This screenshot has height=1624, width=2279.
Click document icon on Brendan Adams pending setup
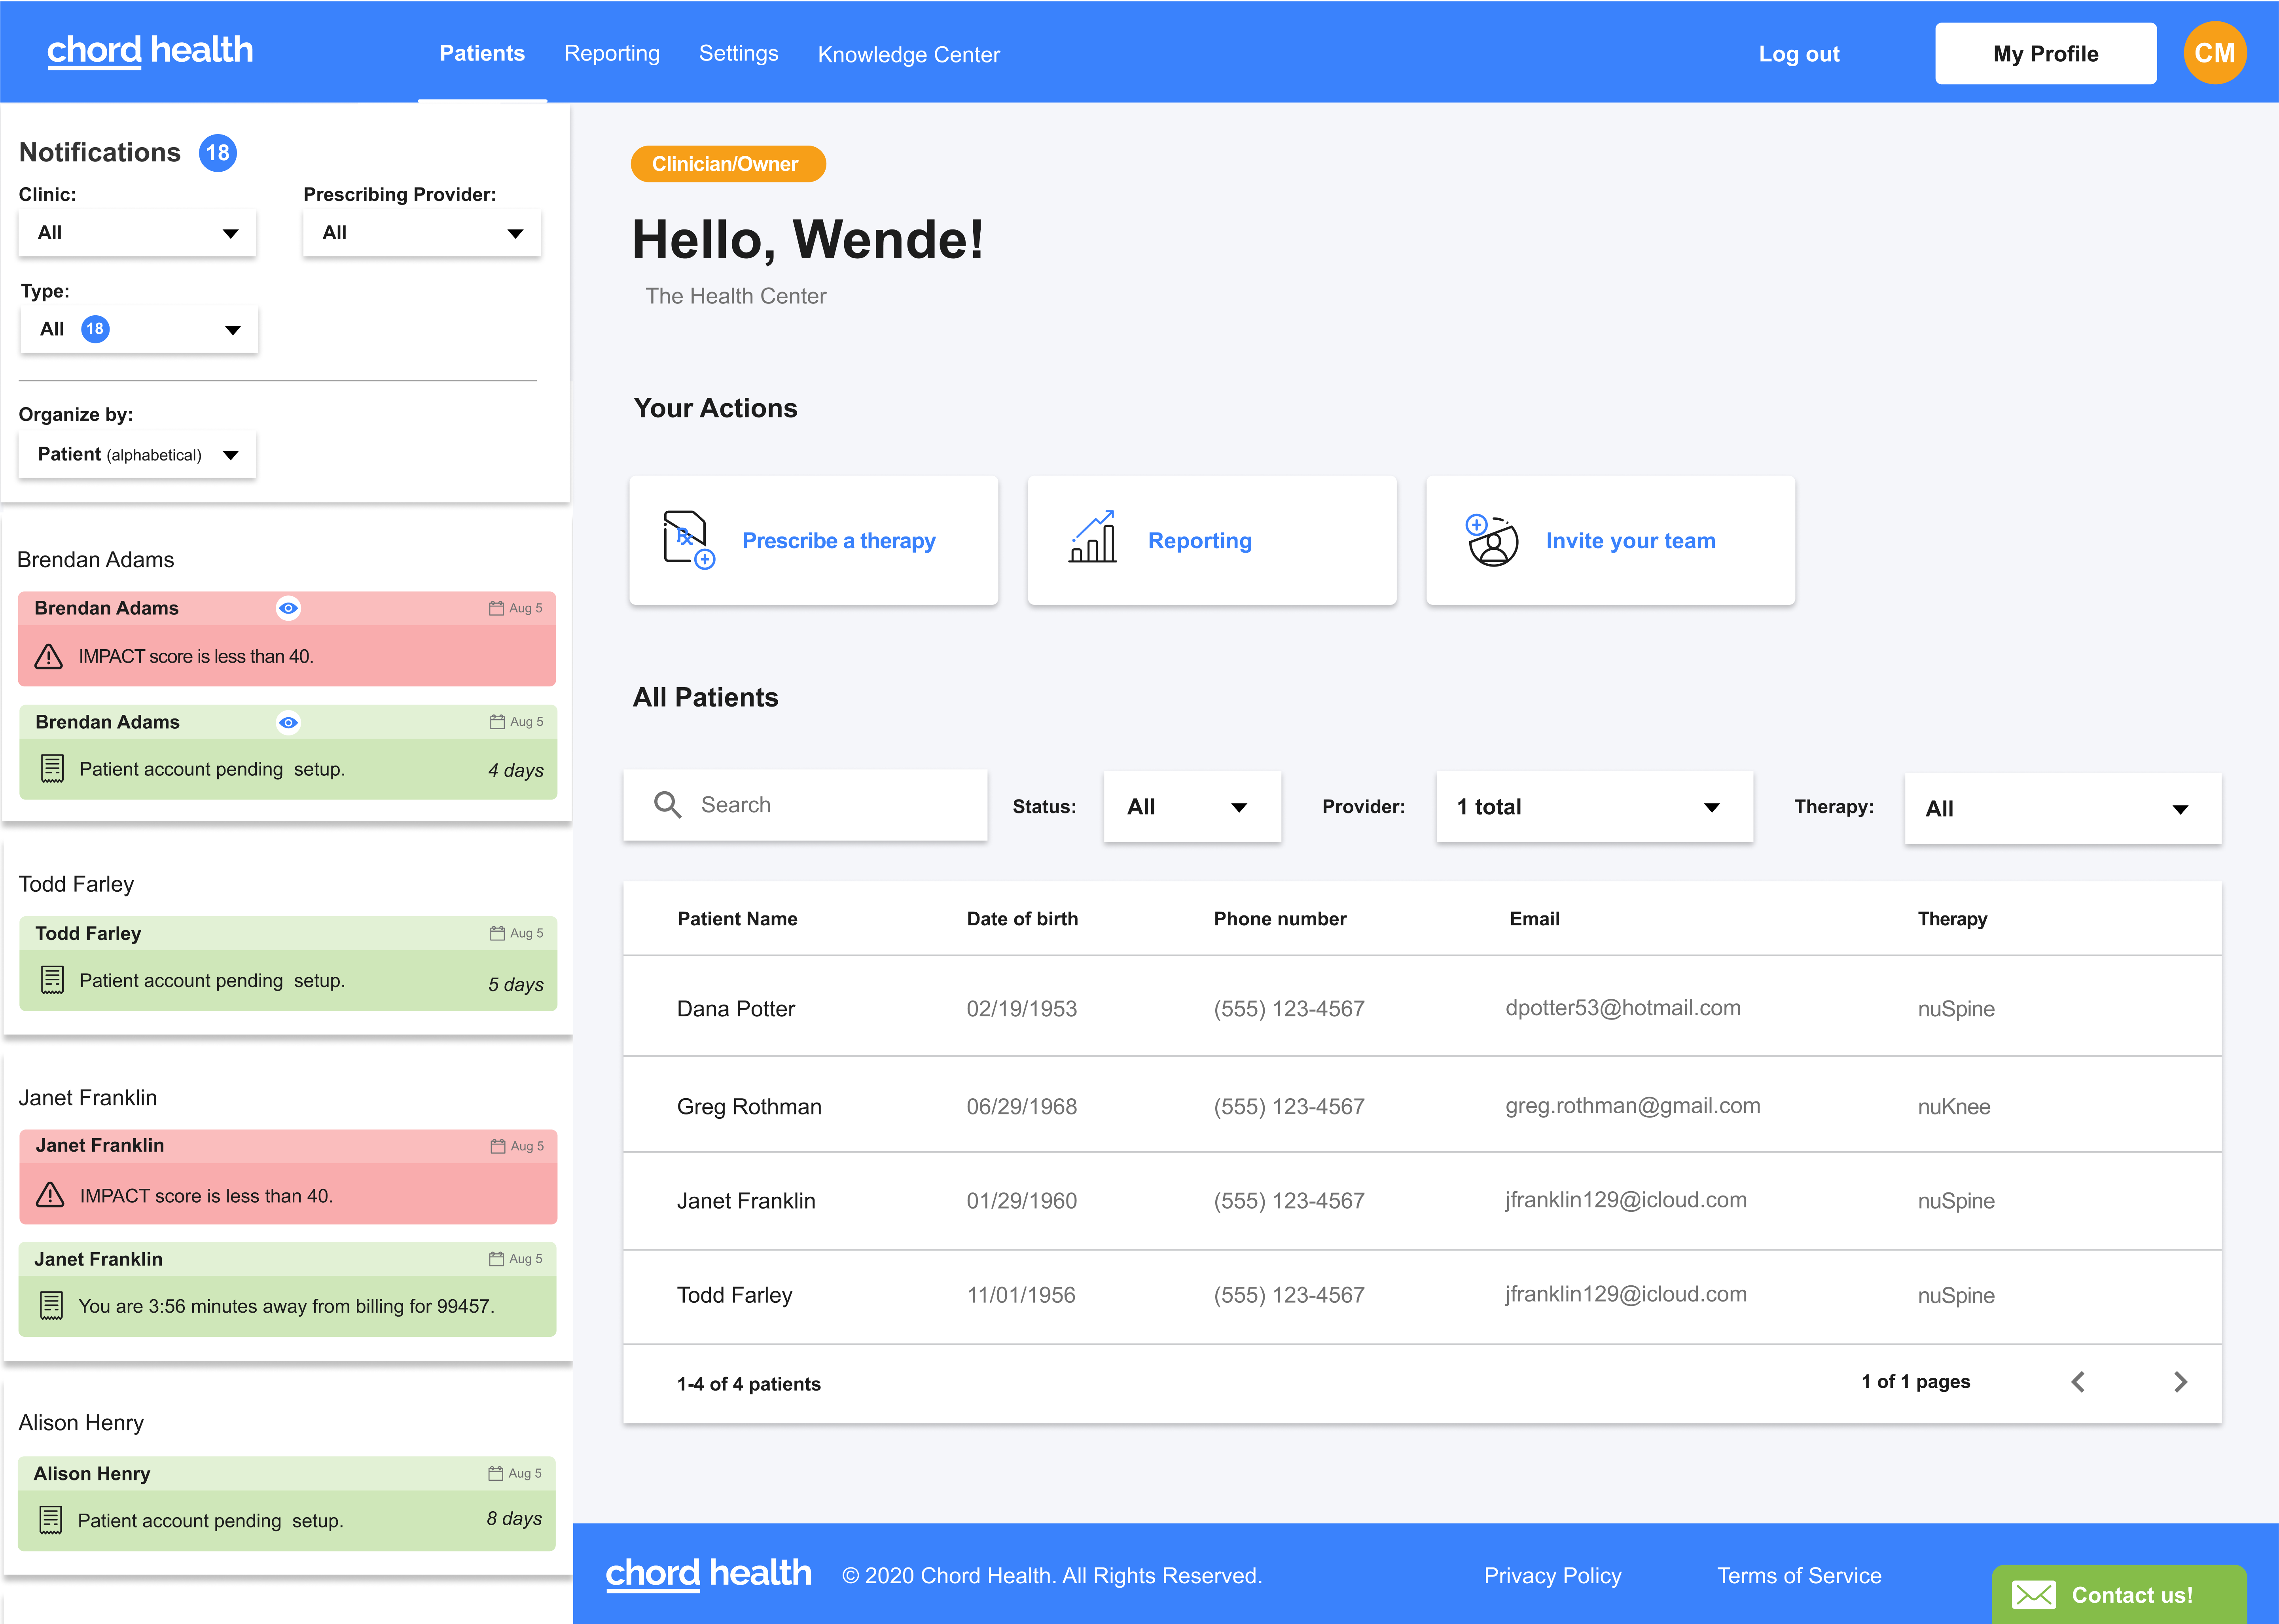point(52,769)
